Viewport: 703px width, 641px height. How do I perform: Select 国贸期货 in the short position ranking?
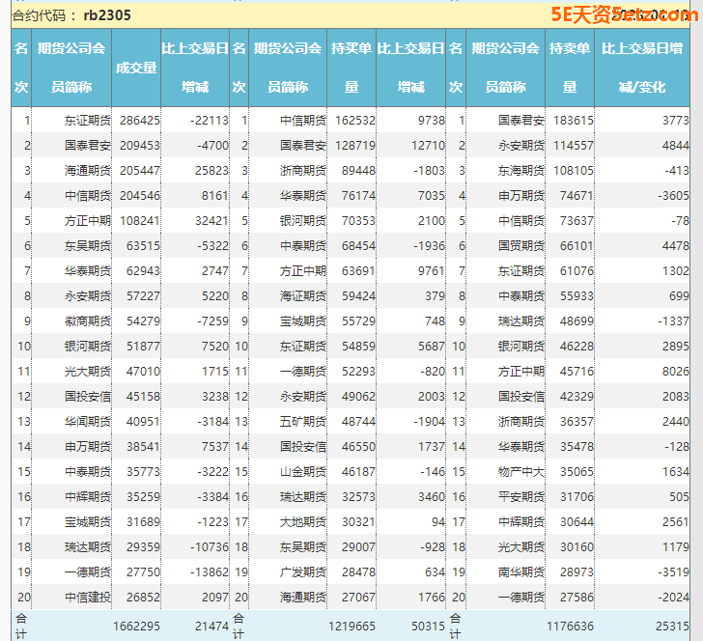(521, 246)
